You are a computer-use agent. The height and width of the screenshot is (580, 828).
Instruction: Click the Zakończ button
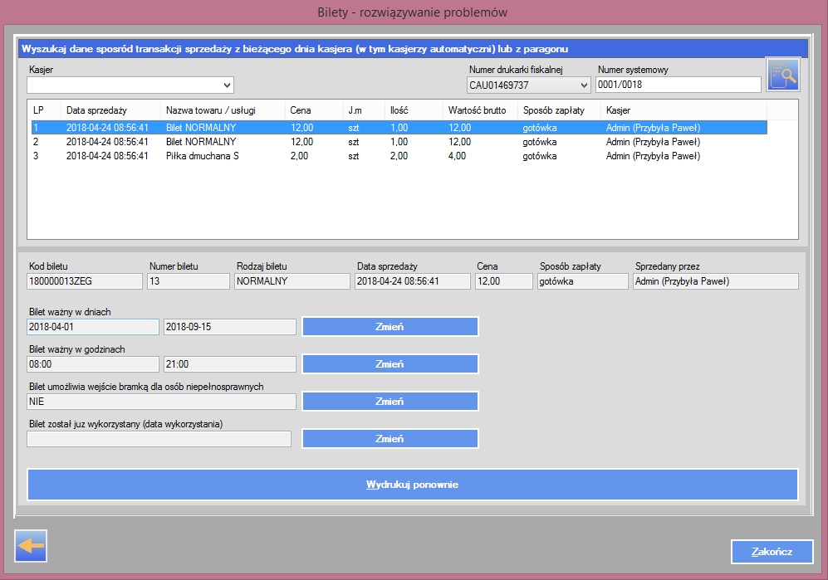click(772, 552)
